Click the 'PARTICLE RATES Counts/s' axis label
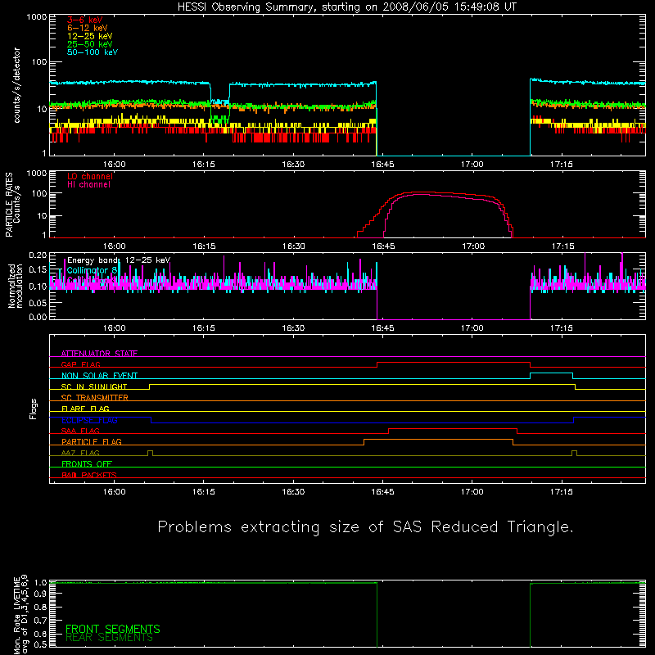The width and height of the screenshot is (655, 655). pyautogui.click(x=12, y=205)
